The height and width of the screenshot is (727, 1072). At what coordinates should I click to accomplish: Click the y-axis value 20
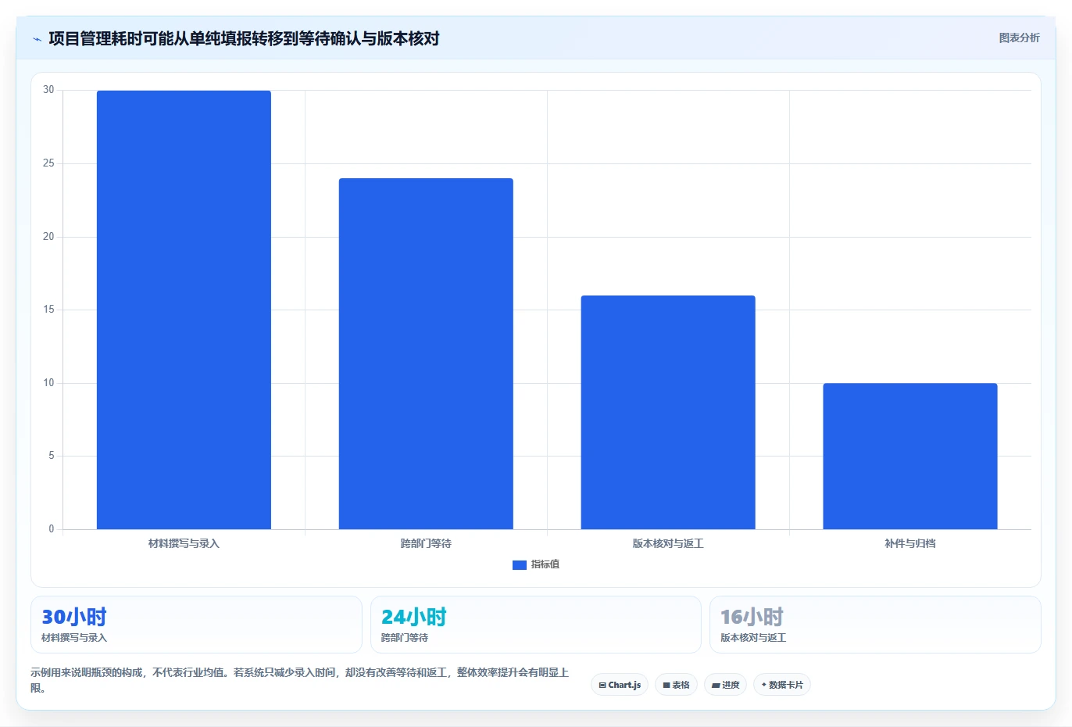49,237
